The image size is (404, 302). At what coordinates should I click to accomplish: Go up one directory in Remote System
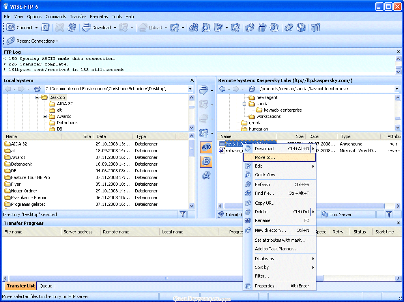(x=252, y=89)
